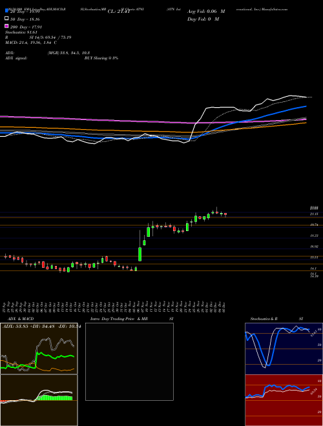This screenshot has height=426, width=323.
Task: Open the MACD histogram chart panel
Action: click(39, 400)
